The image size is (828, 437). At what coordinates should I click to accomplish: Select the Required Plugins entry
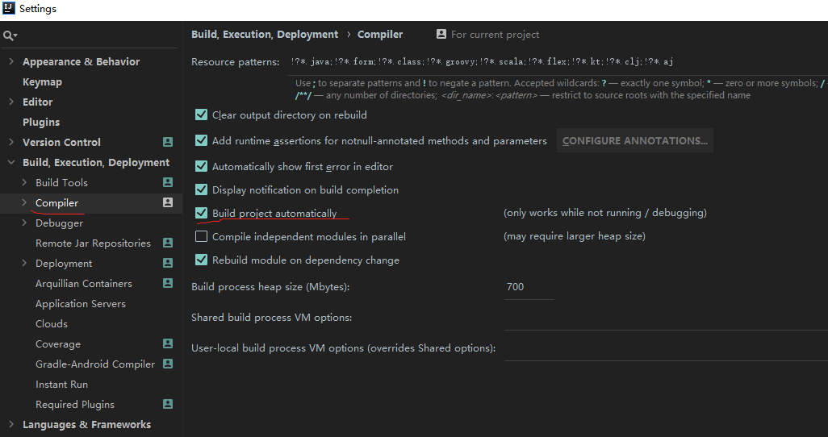point(75,404)
